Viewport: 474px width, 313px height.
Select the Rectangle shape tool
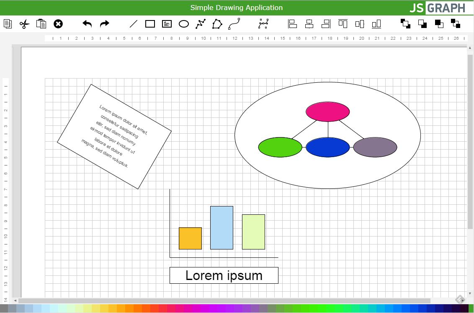point(150,24)
